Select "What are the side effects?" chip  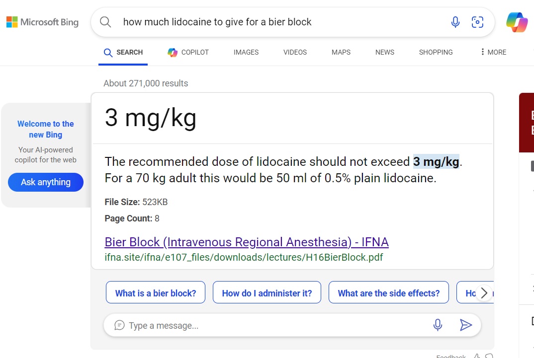389,293
